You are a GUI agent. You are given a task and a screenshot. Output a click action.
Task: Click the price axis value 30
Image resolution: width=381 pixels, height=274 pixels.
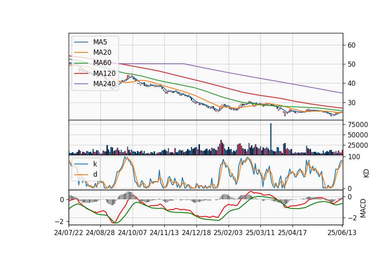(352, 103)
